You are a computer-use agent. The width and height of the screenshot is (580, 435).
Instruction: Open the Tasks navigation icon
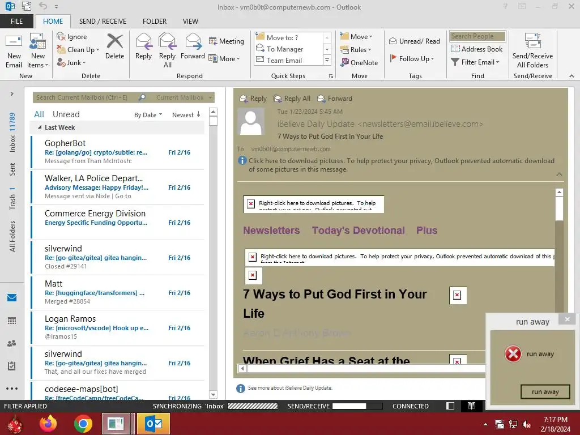tap(12, 366)
